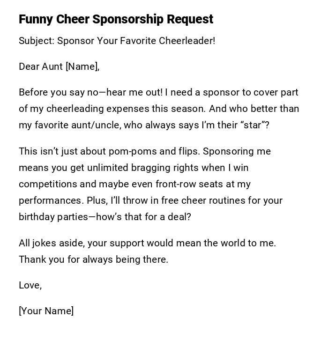The height and width of the screenshot is (340, 328).
Task: Click the words "Dear Aunt" in the salutation
Action: 41,67
